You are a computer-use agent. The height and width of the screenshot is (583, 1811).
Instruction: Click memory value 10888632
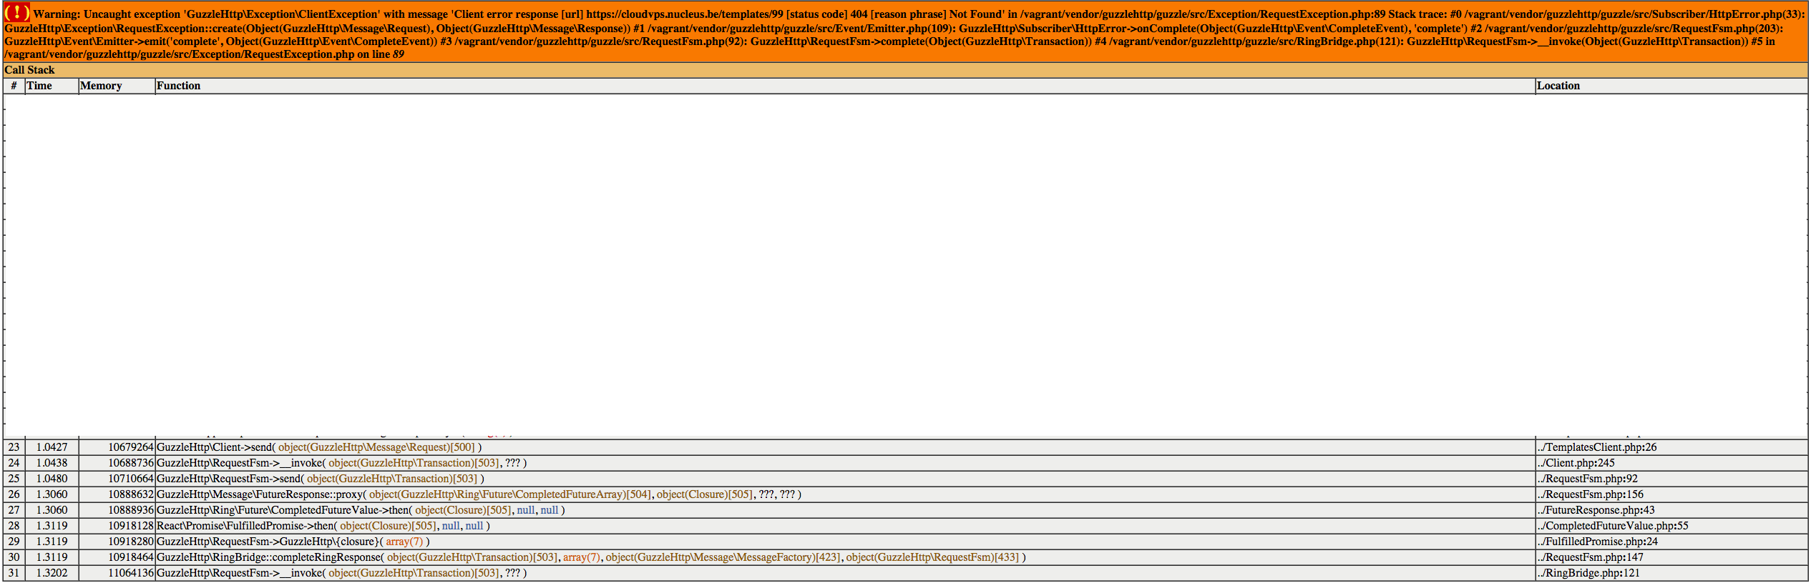point(131,494)
